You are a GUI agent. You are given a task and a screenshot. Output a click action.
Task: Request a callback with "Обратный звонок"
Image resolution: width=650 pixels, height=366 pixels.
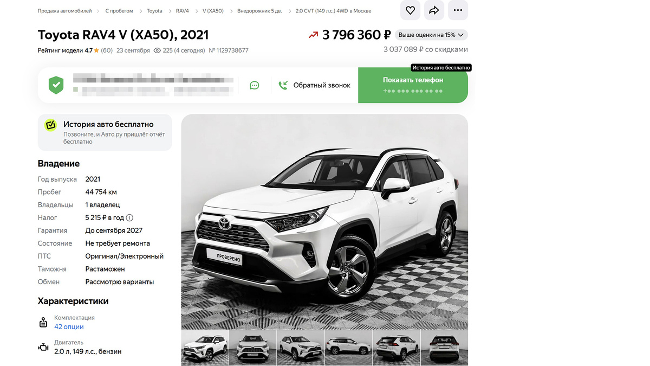(x=314, y=85)
